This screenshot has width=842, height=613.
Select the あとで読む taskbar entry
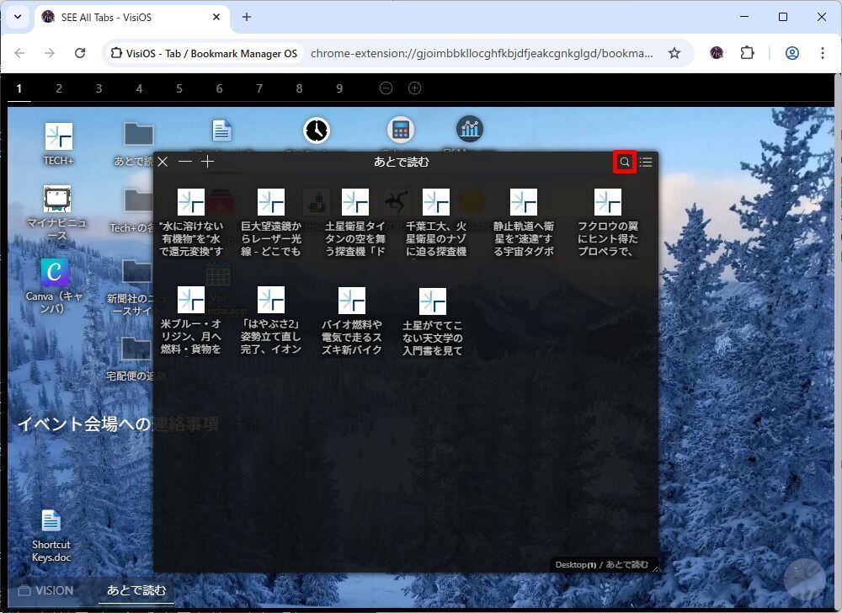[136, 590]
